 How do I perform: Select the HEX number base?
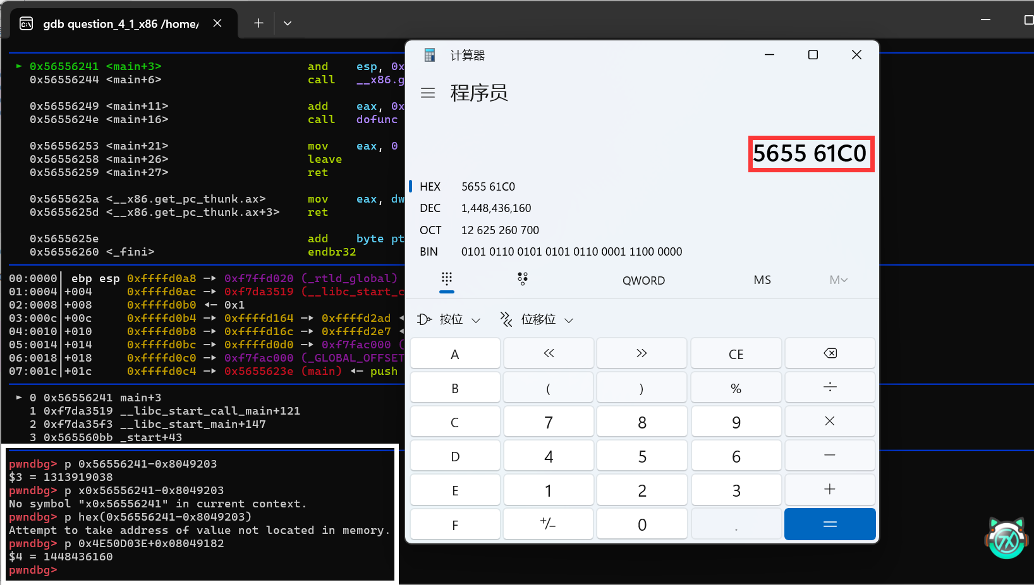pyautogui.click(x=642, y=187)
